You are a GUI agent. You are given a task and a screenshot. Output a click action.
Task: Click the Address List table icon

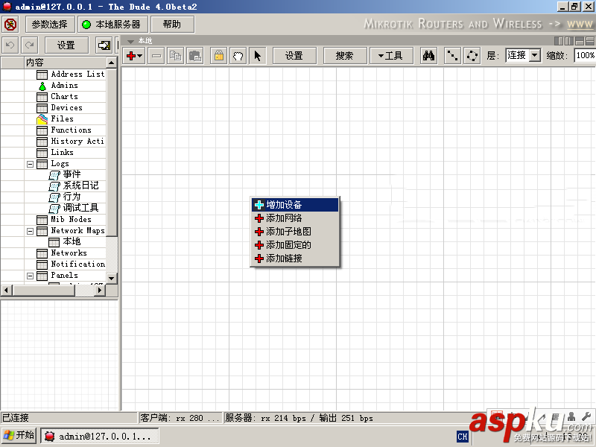[x=42, y=74]
